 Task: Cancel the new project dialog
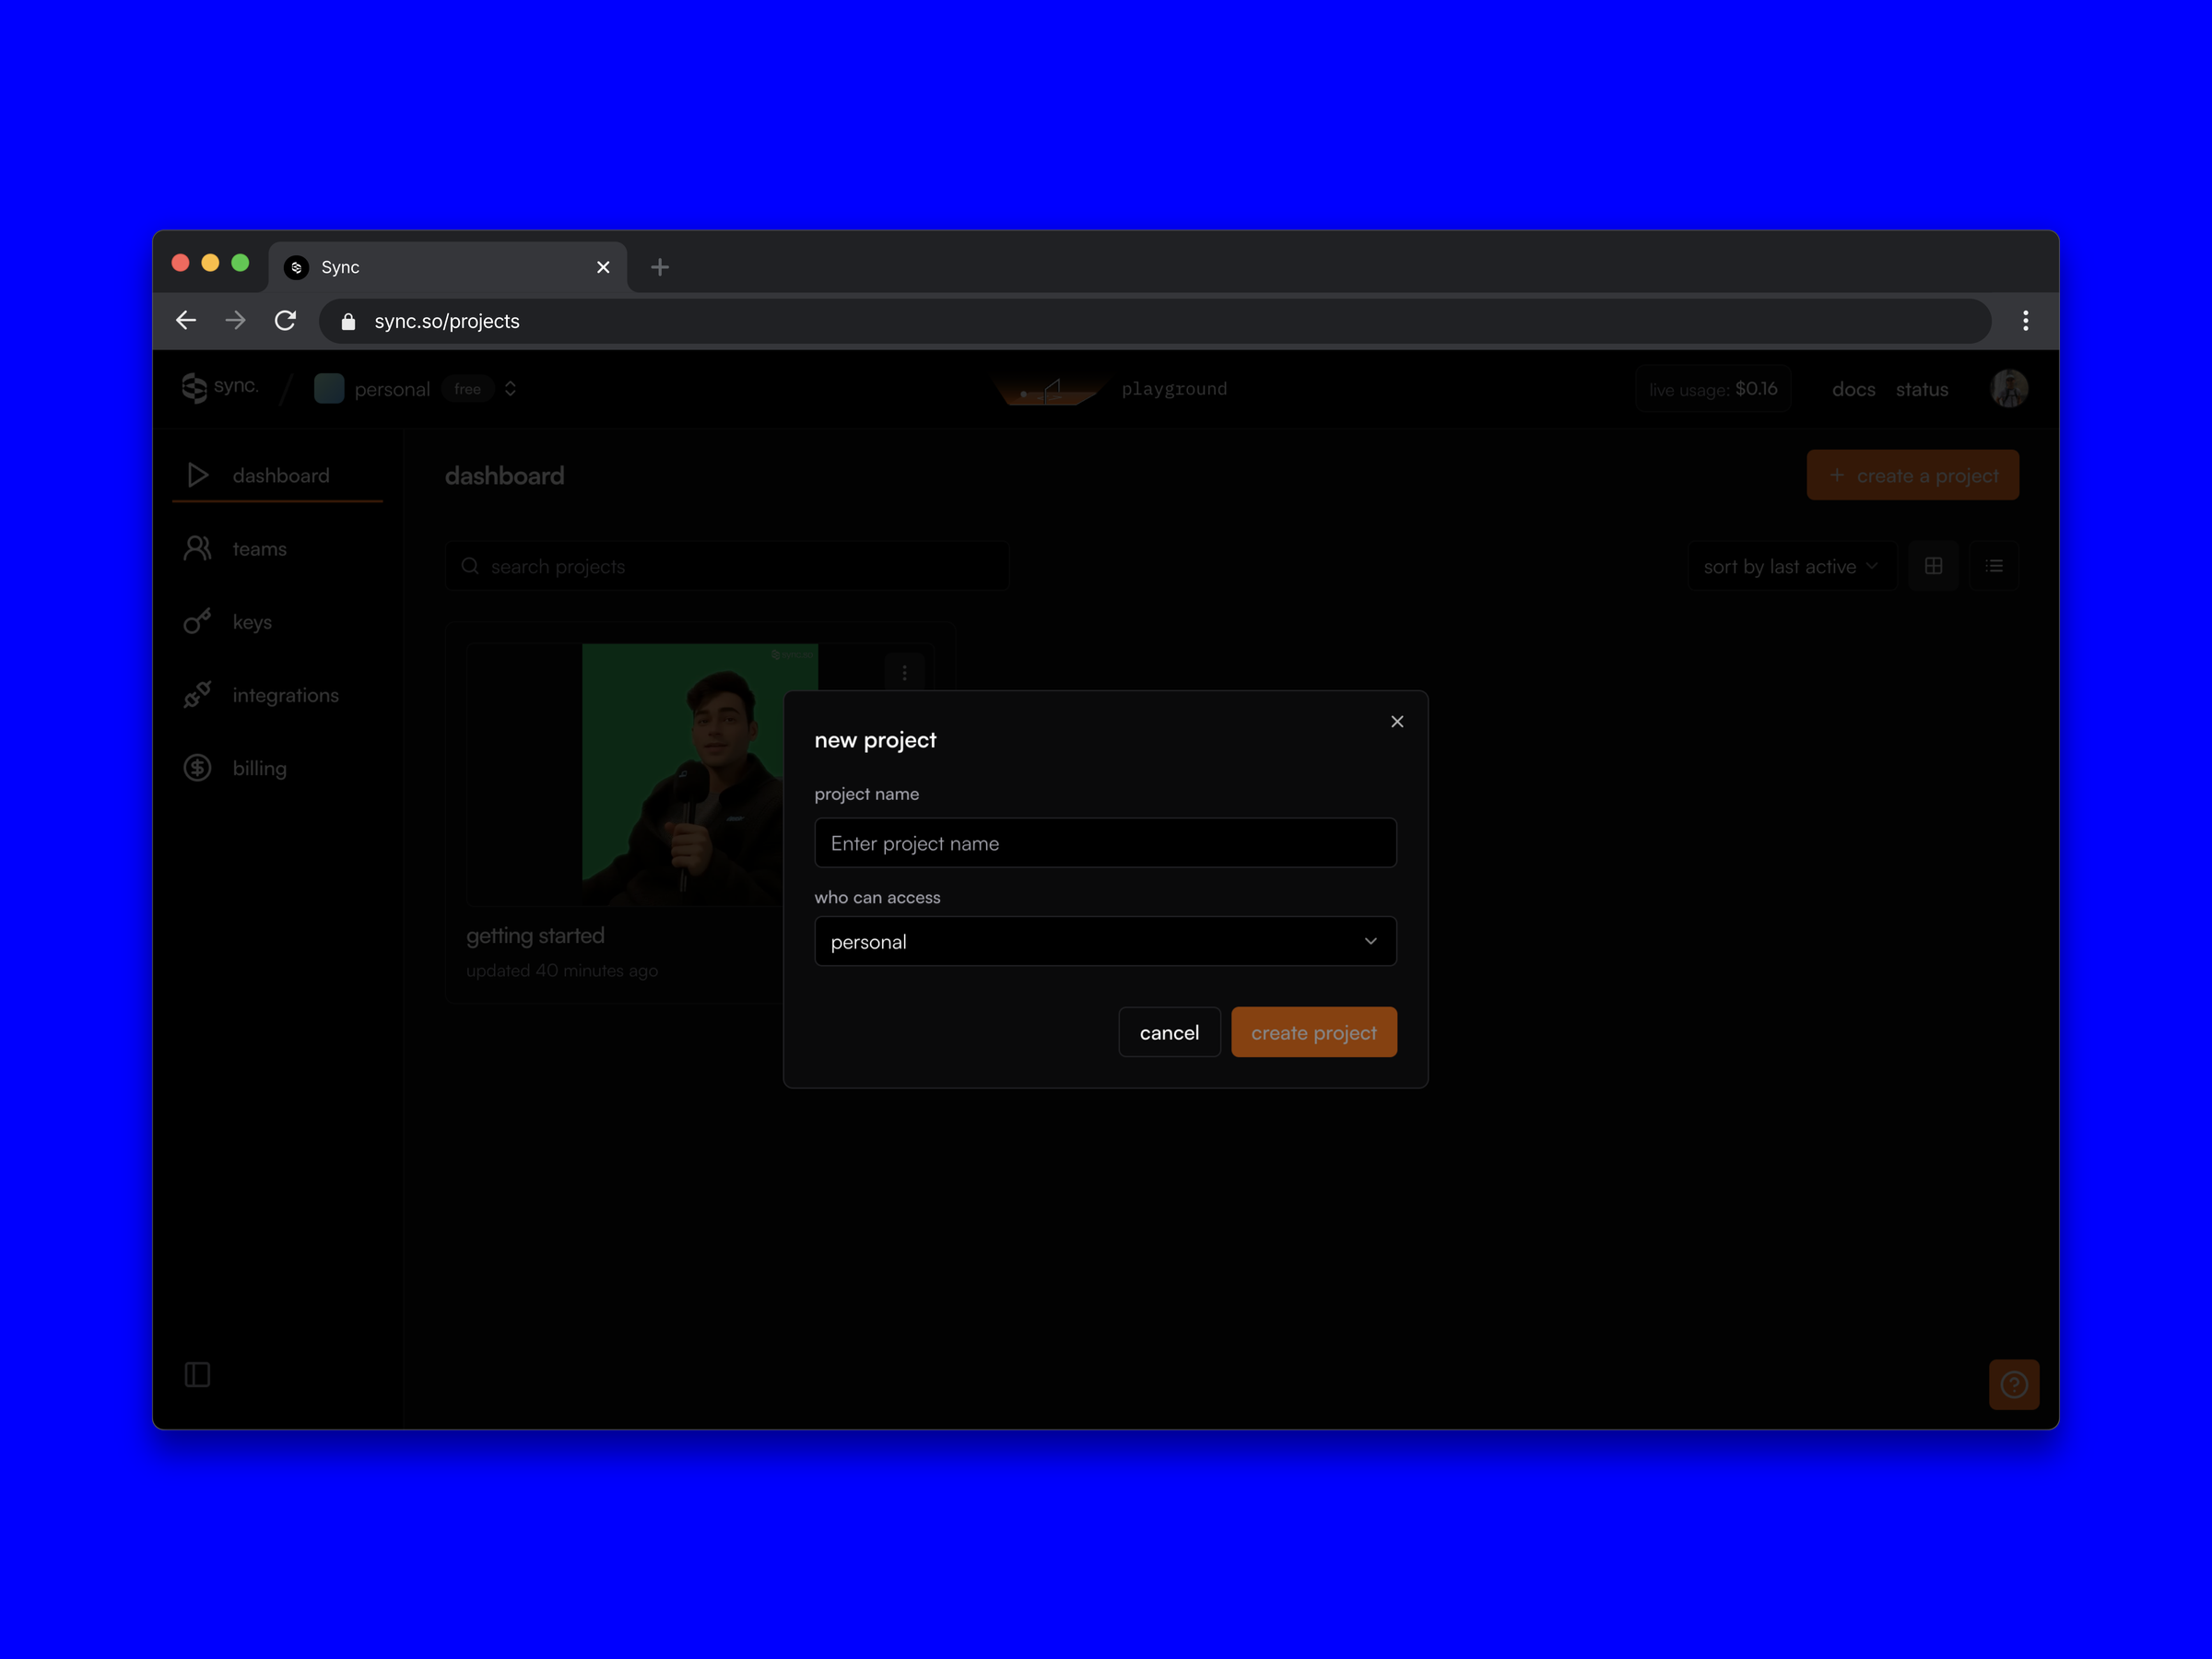(x=1169, y=1032)
